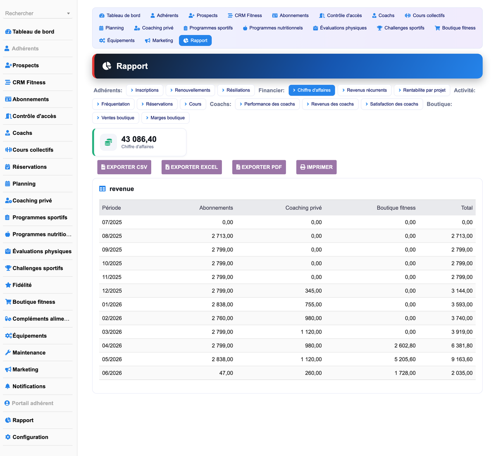Open Performance des coachs report
Image resolution: width=496 pixels, height=456 pixels.
[267, 104]
